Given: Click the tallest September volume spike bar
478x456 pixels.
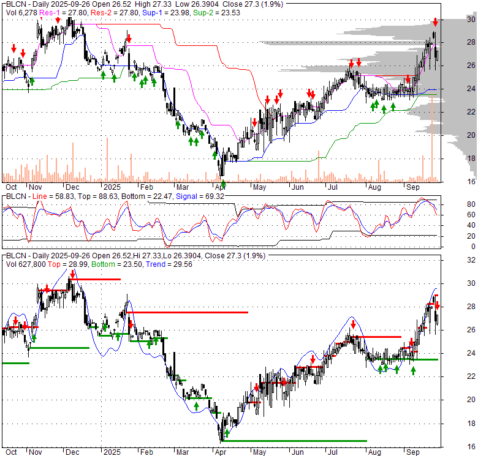Looking at the screenshot, I should [x=432, y=138].
